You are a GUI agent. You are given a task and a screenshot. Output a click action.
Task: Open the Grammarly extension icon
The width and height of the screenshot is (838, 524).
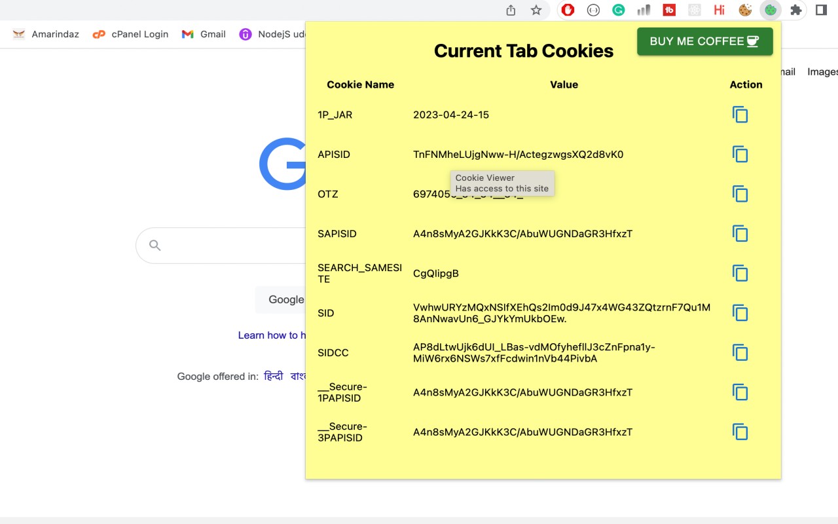[x=619, y=10]
